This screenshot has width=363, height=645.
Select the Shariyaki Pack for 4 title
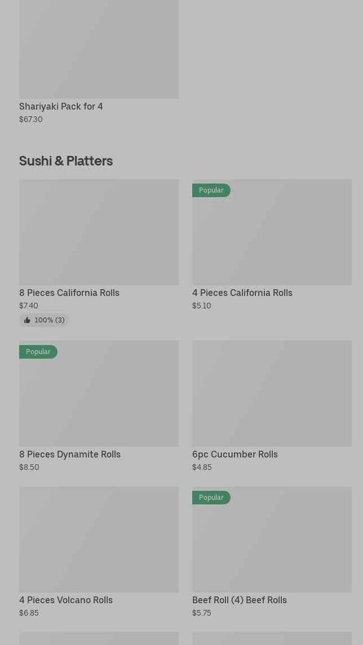click(x=61, y=106)
